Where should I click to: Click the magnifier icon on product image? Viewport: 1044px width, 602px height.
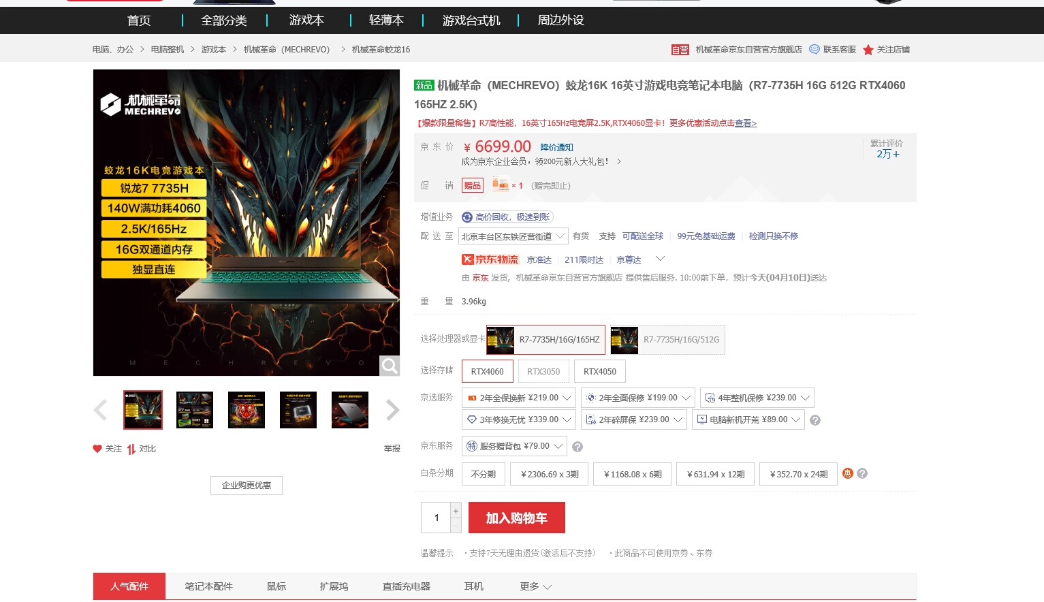pos(390,366)
